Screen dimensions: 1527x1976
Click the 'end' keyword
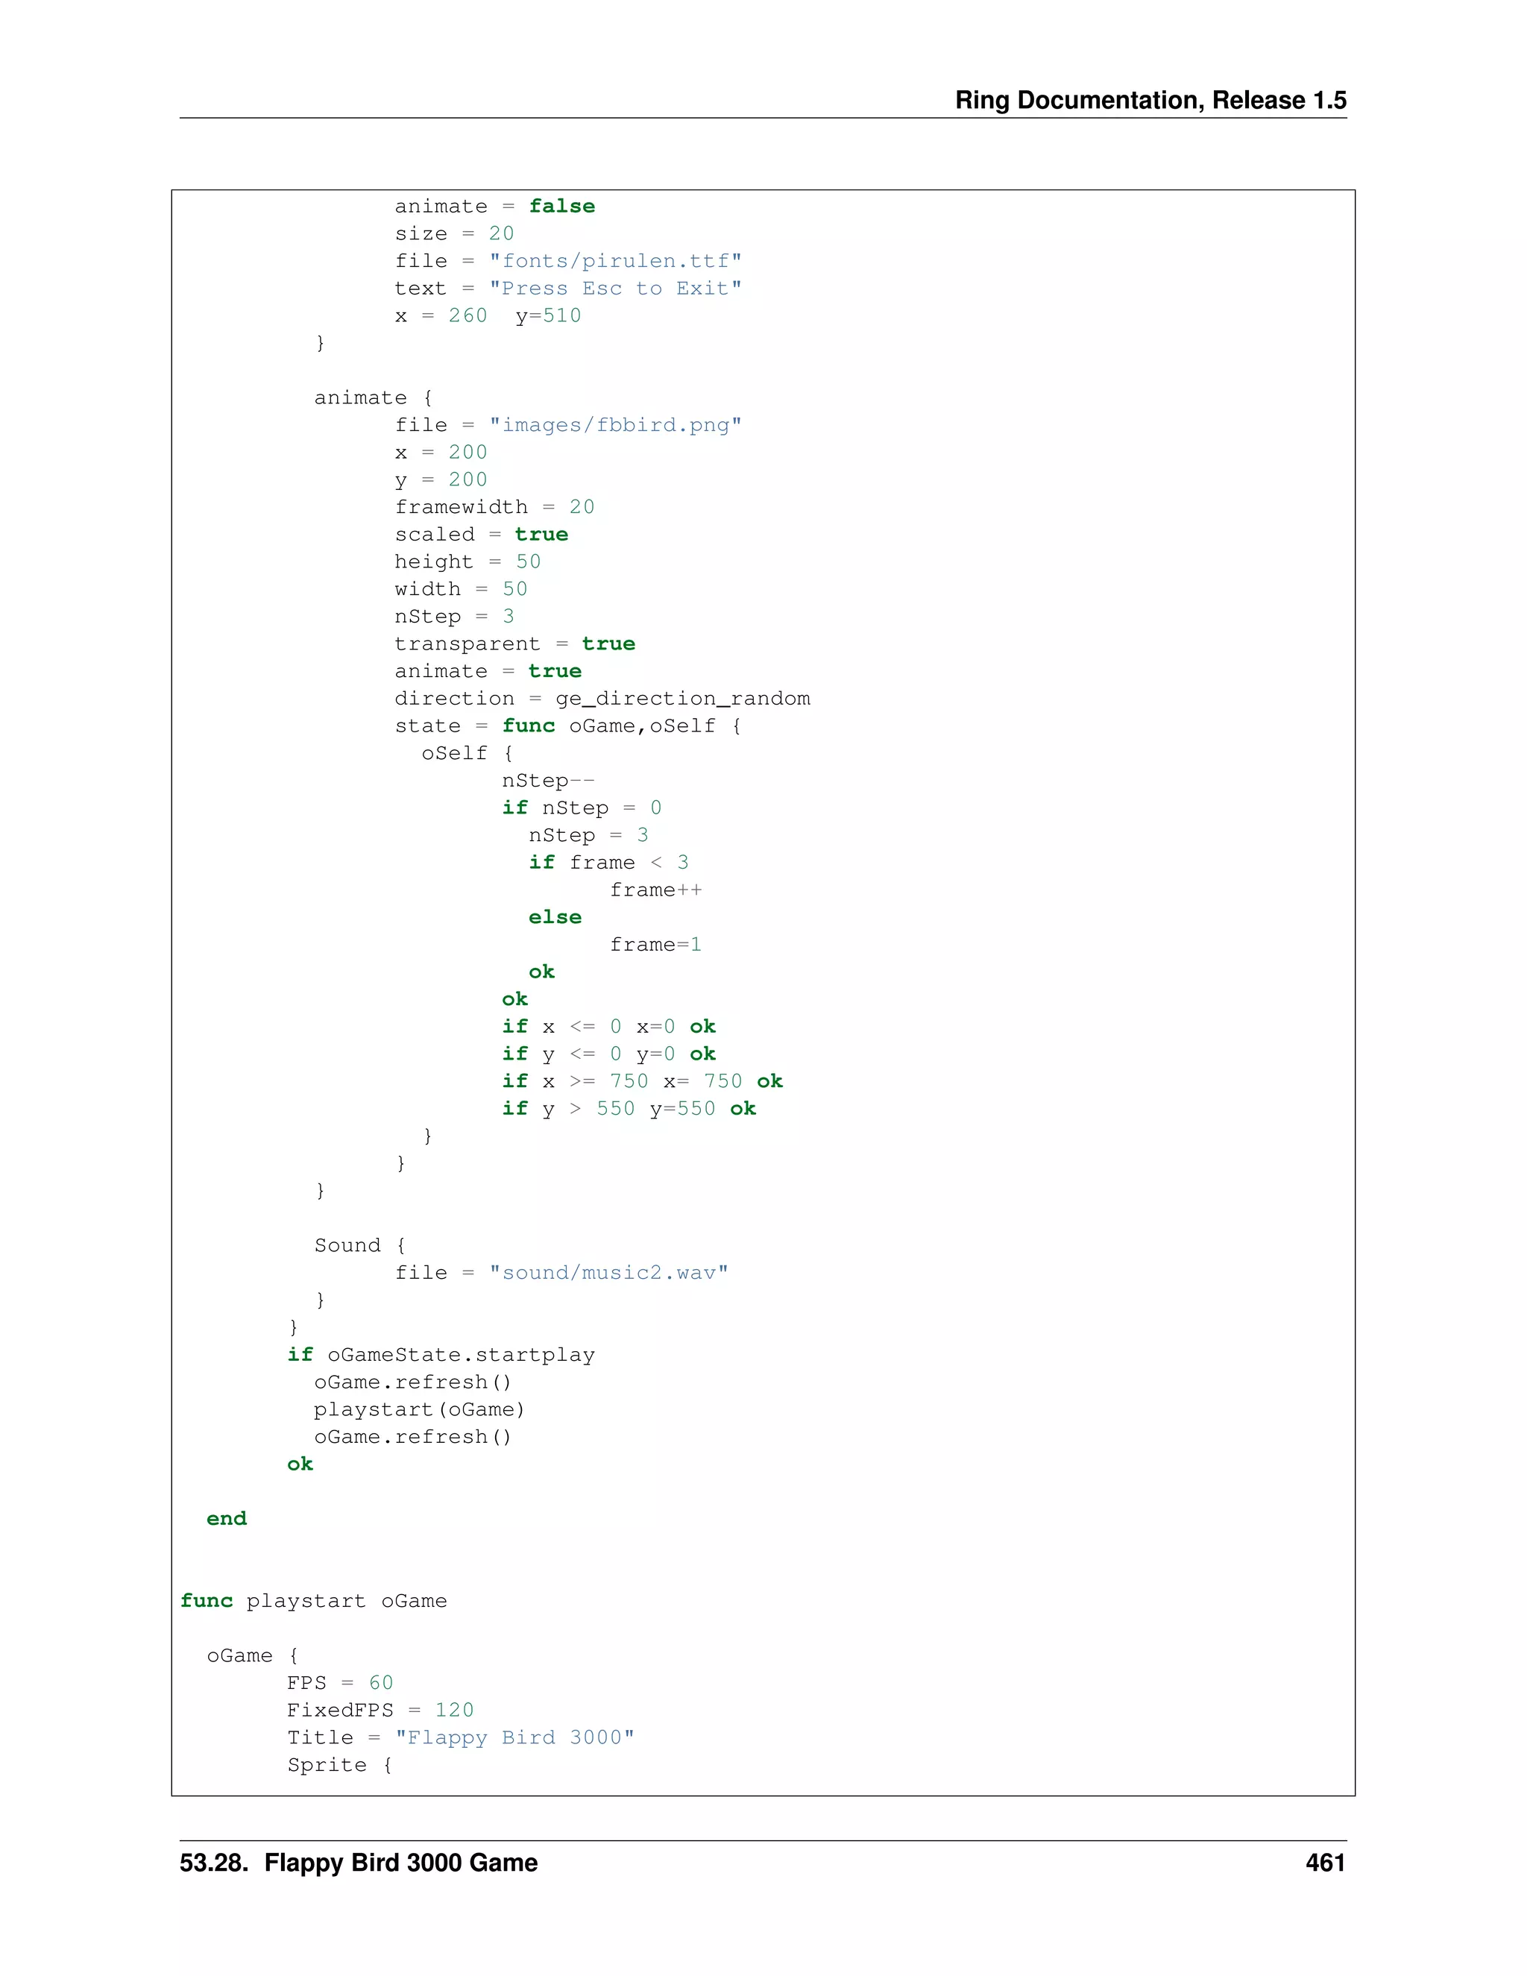coord(226,1519)
